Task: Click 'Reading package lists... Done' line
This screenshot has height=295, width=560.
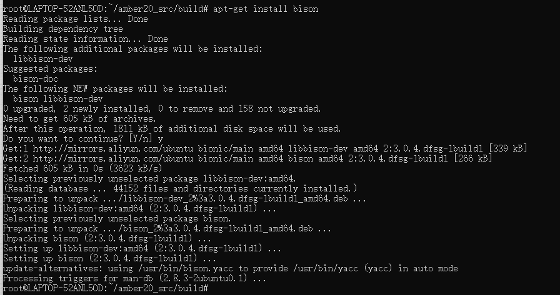Action: click(75, 19)
